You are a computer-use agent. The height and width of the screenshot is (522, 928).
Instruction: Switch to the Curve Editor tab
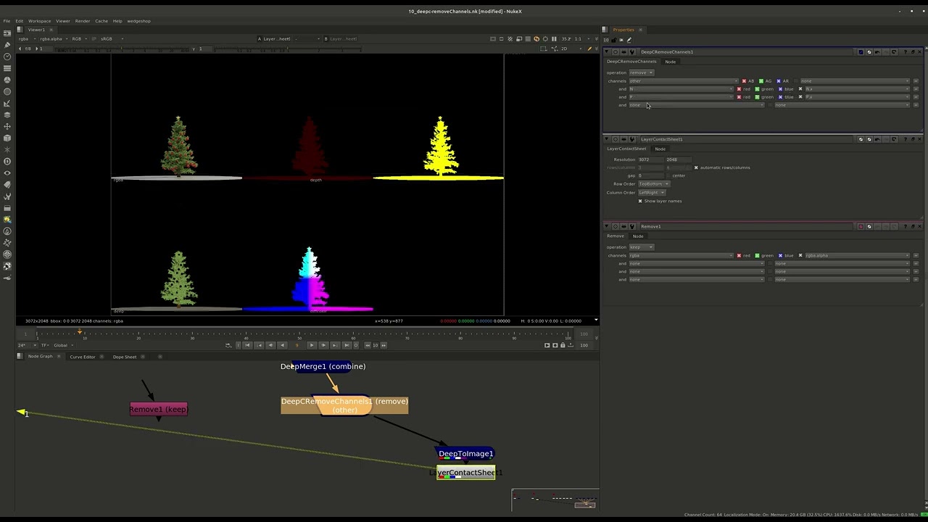coord(82,357)
